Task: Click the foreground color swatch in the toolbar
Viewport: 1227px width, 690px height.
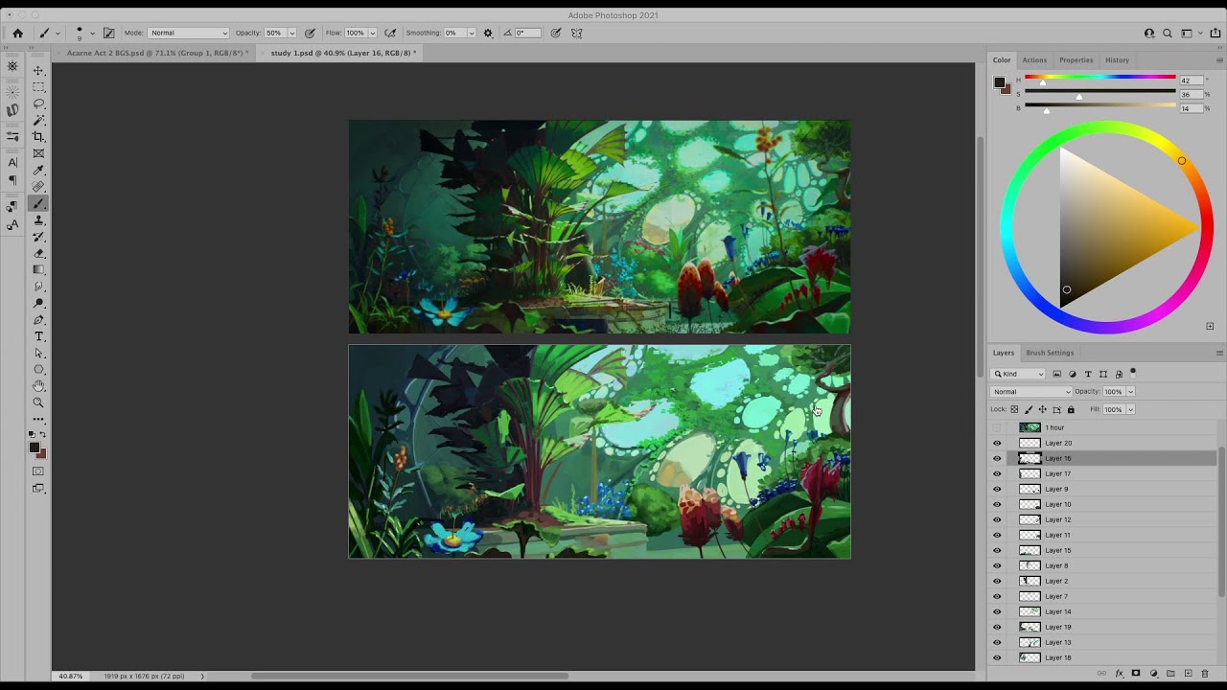Action: [35, 448]
